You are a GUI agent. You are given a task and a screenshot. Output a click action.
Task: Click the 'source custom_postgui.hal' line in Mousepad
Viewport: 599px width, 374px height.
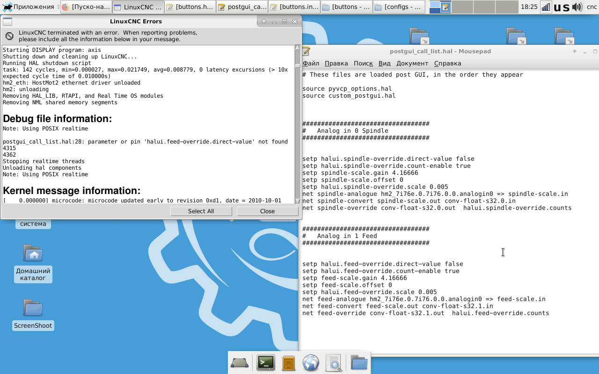click(x=349, y=96)
